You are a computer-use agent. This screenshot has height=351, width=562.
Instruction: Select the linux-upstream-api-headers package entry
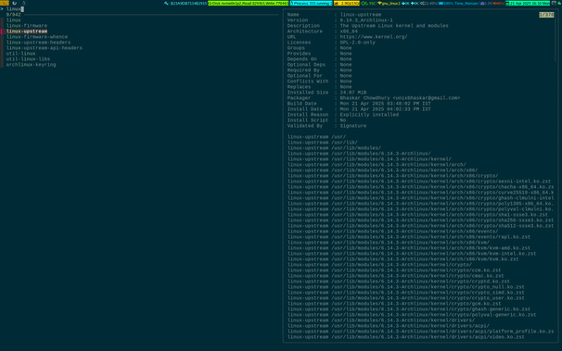45,48
